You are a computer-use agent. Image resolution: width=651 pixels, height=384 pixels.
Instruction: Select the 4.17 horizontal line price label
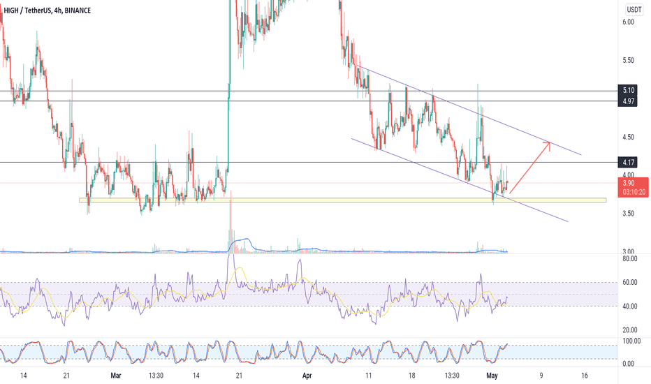click(628, 162)
